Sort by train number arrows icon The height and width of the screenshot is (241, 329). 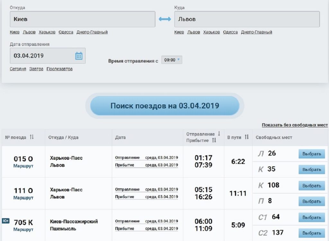coord(31,137)
